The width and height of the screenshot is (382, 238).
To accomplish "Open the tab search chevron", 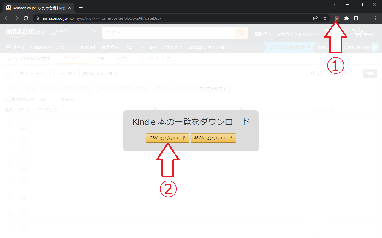I will click(x=334, y=4).
